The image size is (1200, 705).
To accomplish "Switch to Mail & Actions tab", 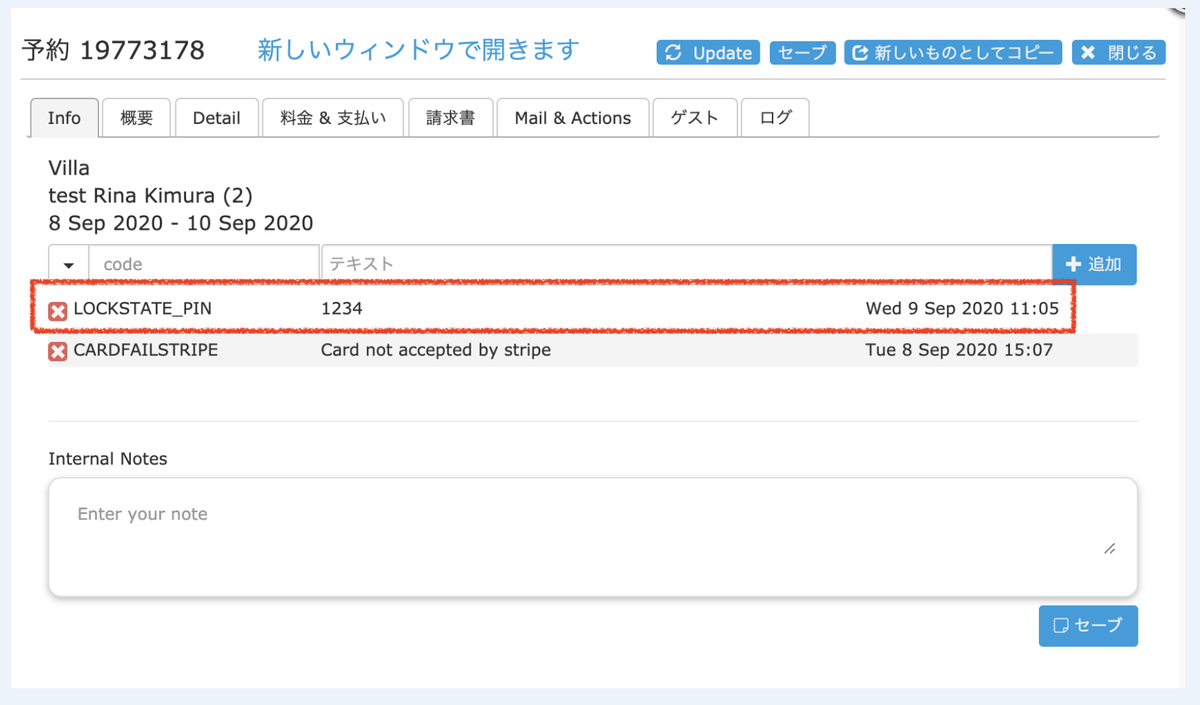I will click(572, 118).
